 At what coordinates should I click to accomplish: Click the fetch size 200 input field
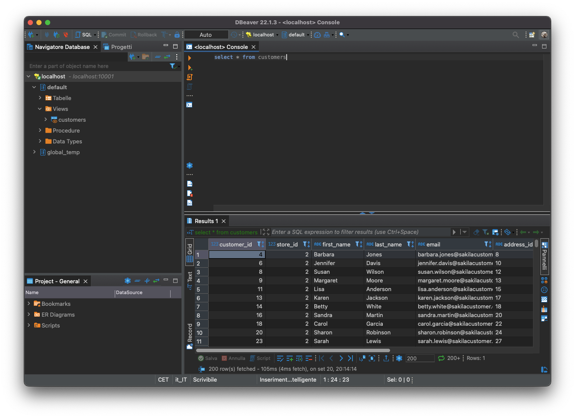click(420, 358)
